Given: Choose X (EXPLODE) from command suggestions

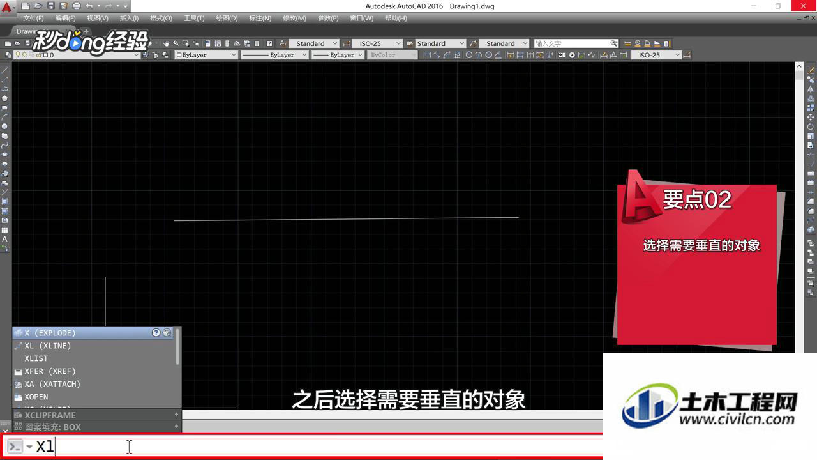Looking at the screenshot, I should coord(94,333).
